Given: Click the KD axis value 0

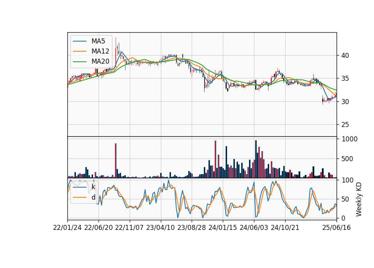Looking at the screenshot, I should 343,218.
